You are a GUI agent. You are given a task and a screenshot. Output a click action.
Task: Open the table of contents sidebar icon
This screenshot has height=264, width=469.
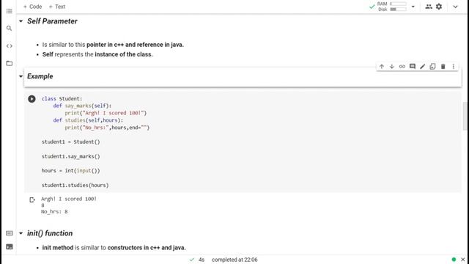10,11
